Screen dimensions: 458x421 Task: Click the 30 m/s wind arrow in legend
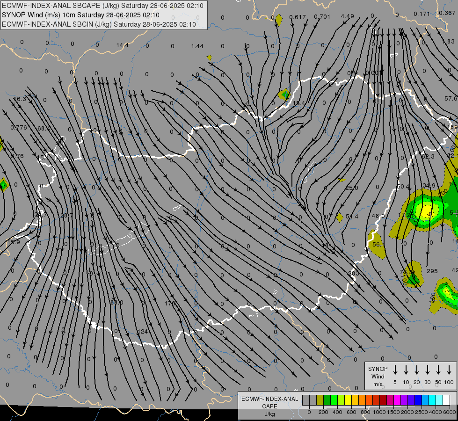[428, 370]
